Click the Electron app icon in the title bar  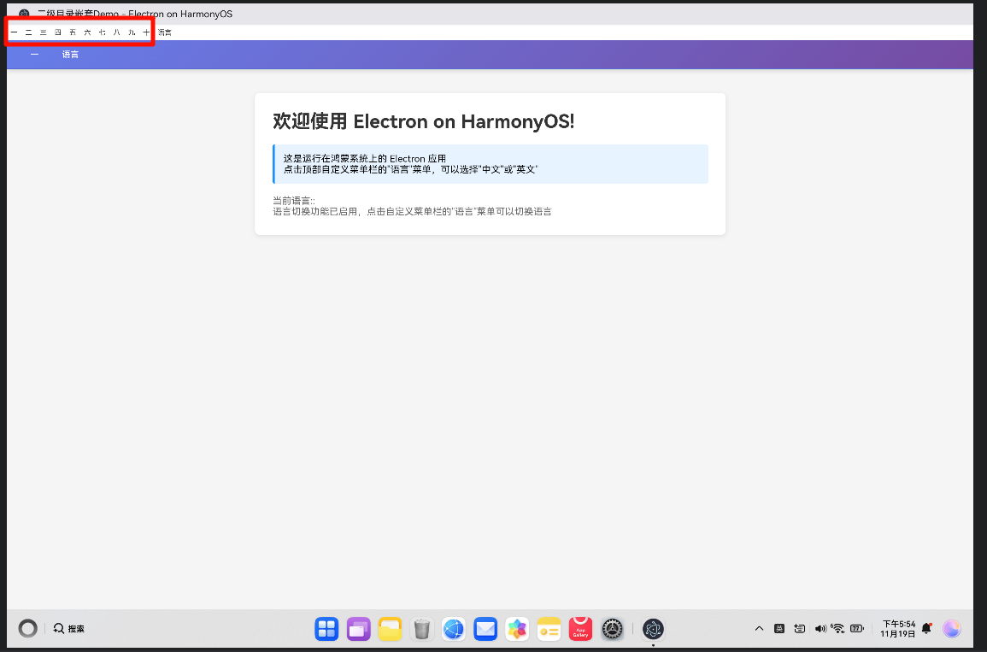pyautogui.click(x=24, y=14)
